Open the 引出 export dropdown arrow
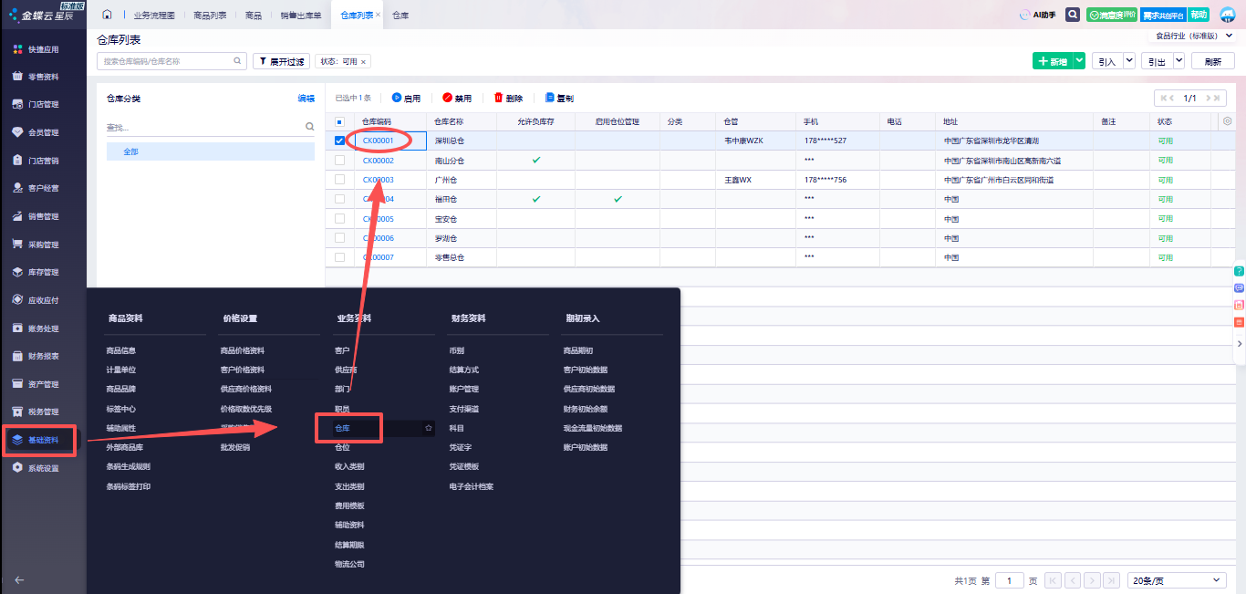The height and width of the screenshot is (594, 1246). point(1178,61)
